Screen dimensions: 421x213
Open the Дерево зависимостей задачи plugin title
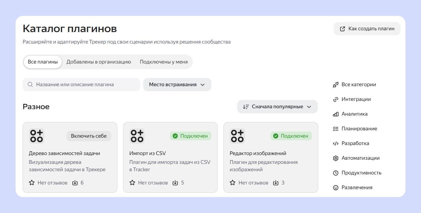coord(64,153)
